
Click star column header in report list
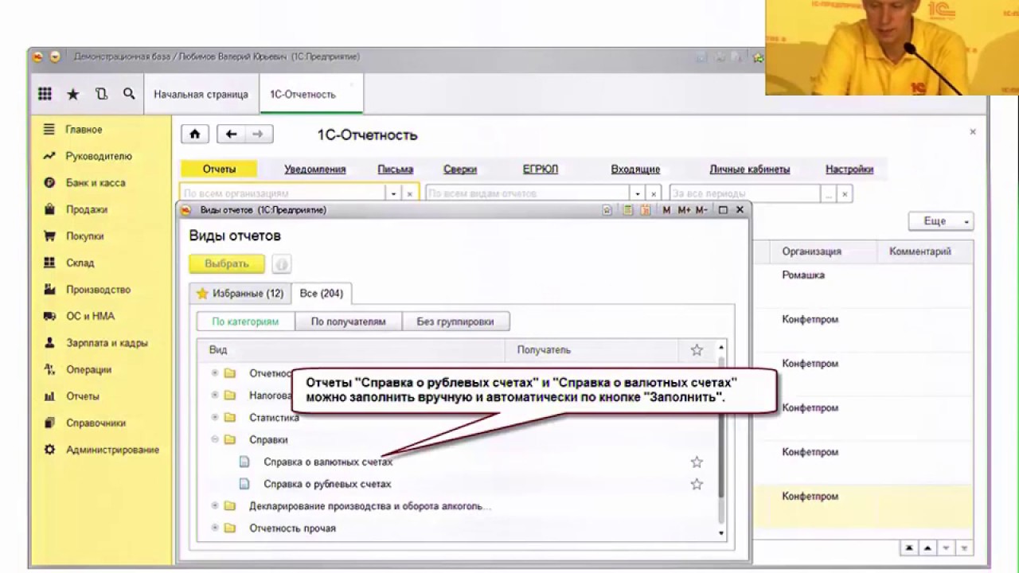click(x=697, y=350)
